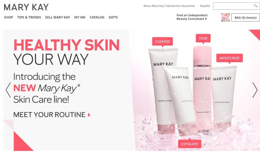Go to previous slide with left arrow
The width and height of the screenshot is (260, 152).
(x=8, y=90)
